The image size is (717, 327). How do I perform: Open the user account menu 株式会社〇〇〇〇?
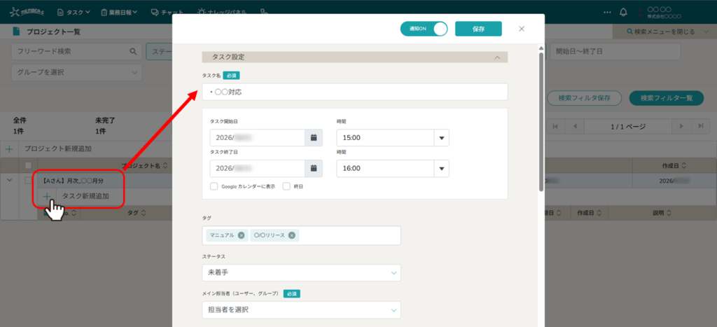click(659, 13)
